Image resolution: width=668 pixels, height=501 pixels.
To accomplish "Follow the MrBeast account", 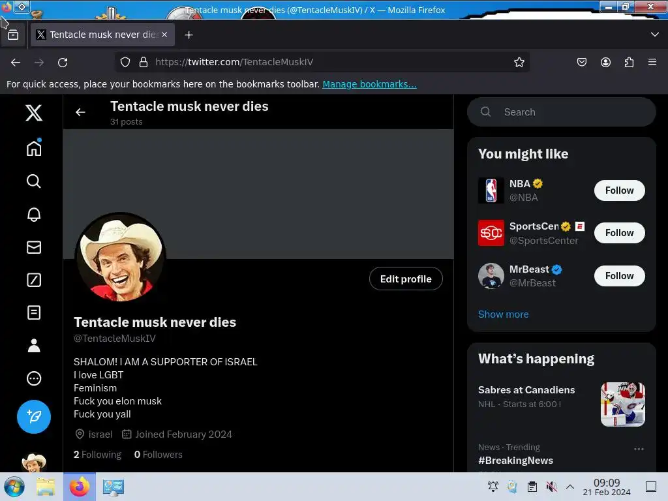I will [x=620, y=276].
